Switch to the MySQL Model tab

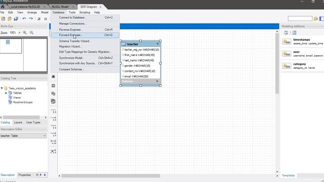[60, 7]
